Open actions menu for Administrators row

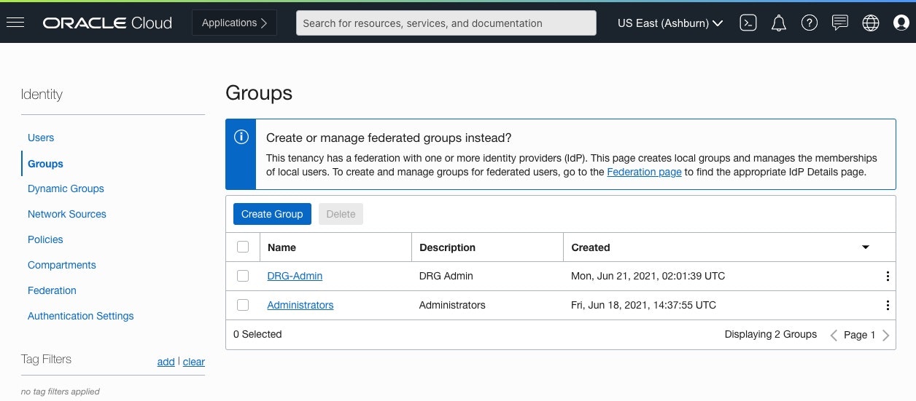[x=888, y=306]
